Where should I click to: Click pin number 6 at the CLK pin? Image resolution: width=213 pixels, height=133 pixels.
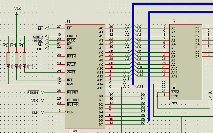[x=59, y=110]
